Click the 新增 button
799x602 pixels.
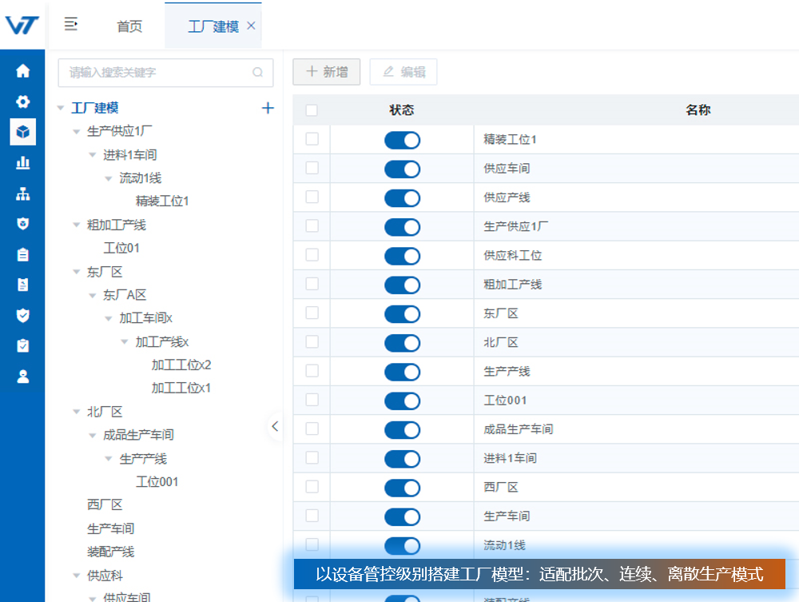pos(327,72)
